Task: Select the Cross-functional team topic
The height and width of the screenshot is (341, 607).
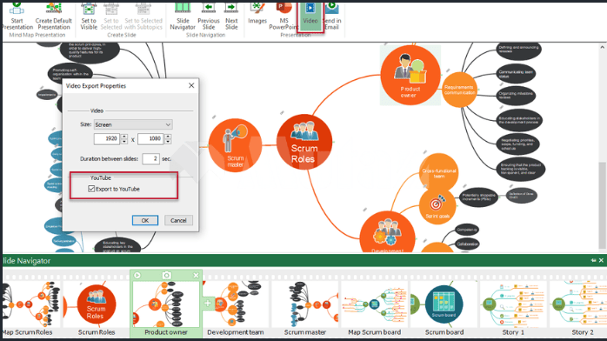Action: pos(438,172)
